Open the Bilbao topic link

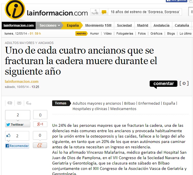tap(130, 104)
